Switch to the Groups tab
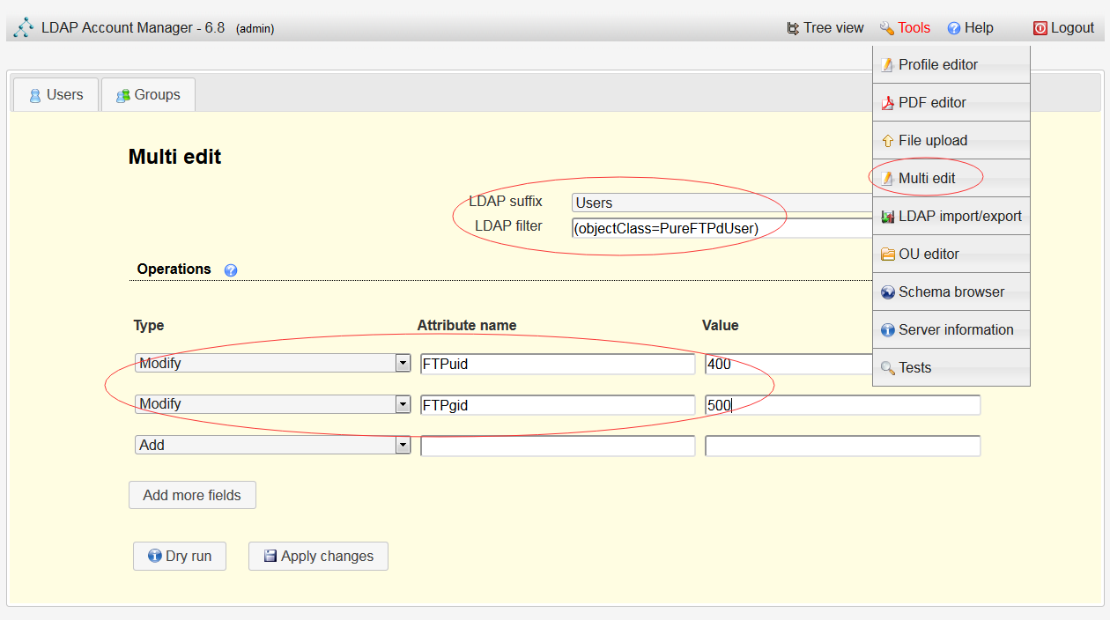This screenshot has height=620, width=1110. click(x=148, y=95)
